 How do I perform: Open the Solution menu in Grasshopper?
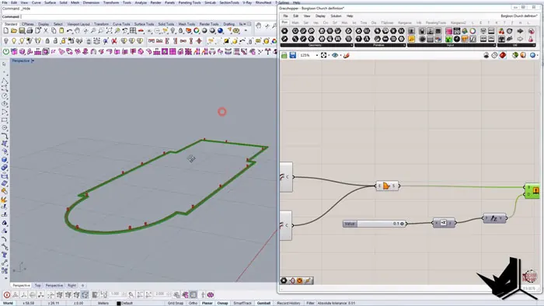[336, 16]
